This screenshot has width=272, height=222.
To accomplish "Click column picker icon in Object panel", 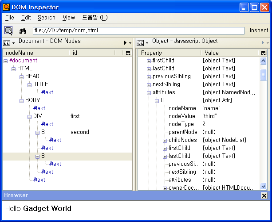I will [264, 53].
